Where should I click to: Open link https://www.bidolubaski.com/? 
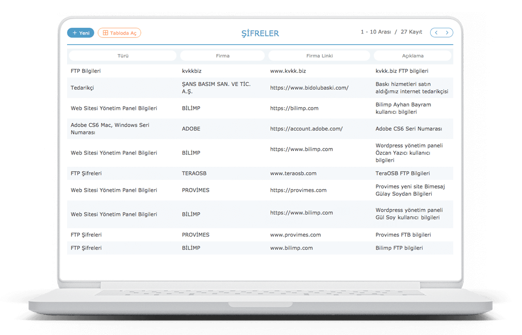(309, 88)
